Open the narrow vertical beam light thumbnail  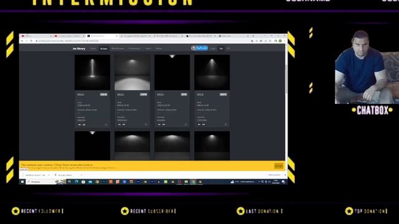click(x=92, y=72)
